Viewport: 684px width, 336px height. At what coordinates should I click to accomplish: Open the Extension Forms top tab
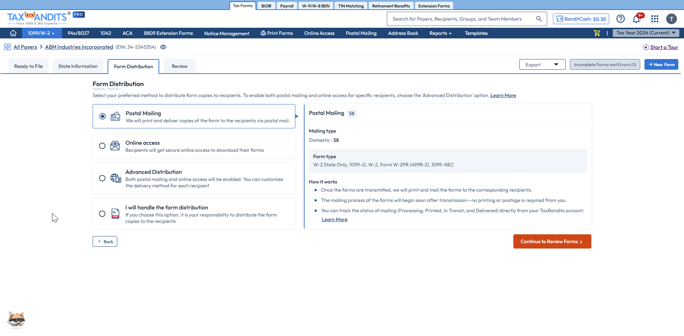coord(434,6)
